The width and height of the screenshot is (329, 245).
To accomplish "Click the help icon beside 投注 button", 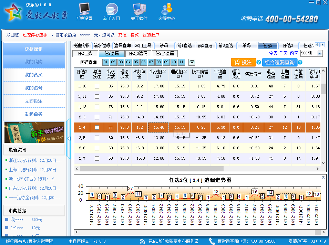I will click(259, 63).
